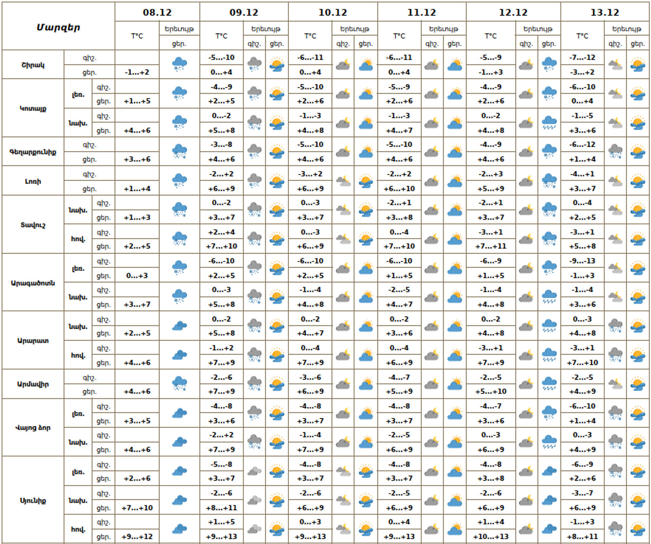Viewport: 651px width, 544px height.
Task: Click the Տավուշ region name
Action: tap(33, 225)
